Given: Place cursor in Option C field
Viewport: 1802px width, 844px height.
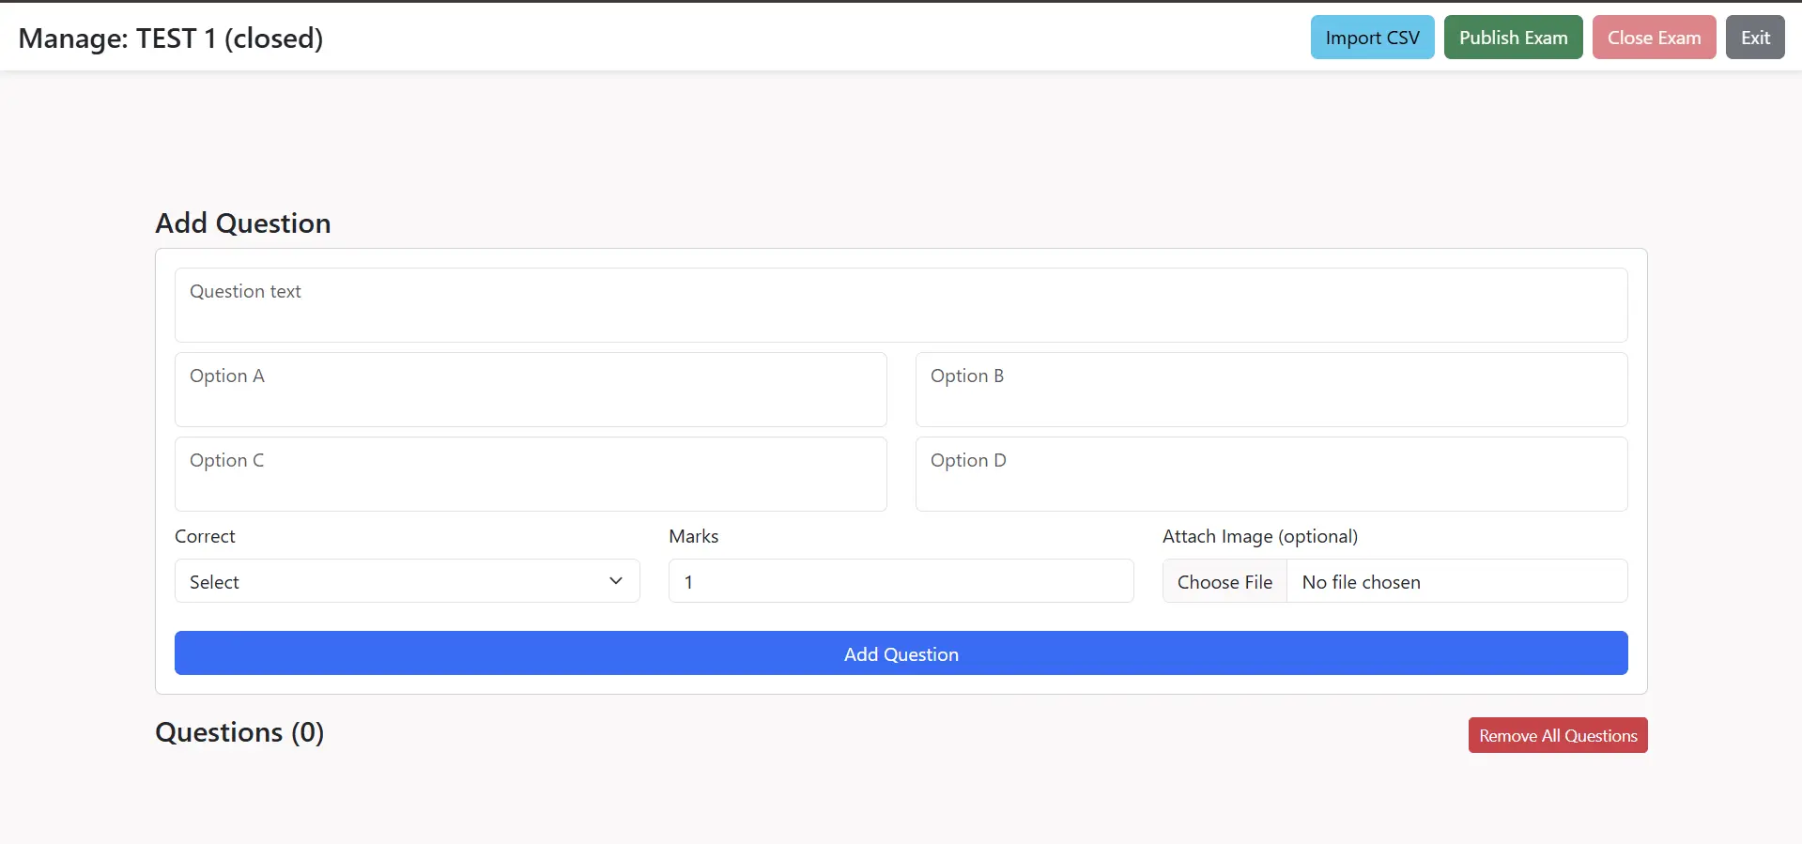Looking at the screenshot, I should [531, 474].
